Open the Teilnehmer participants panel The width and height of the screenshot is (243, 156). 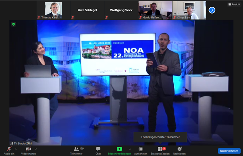point(76,149)
